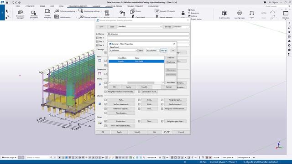292x164 pixels.
Task: Toggle checkbox beside Part button
Action: (x=105, y=100)
